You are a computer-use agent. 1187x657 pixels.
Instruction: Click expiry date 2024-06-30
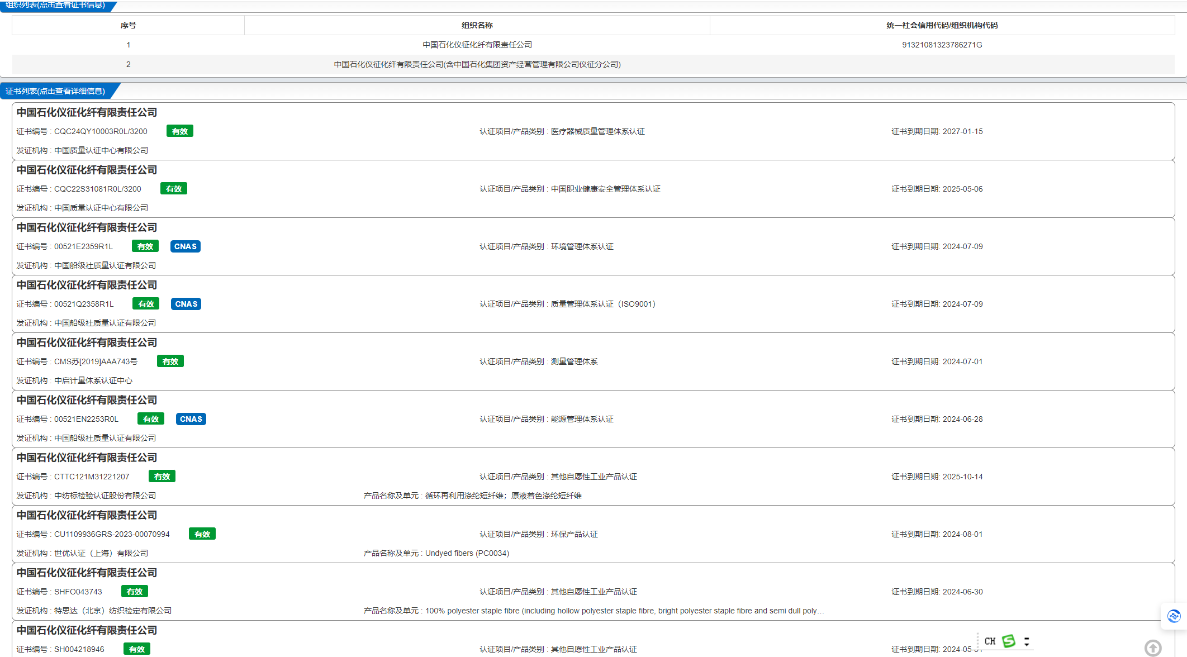click(962, 592)
